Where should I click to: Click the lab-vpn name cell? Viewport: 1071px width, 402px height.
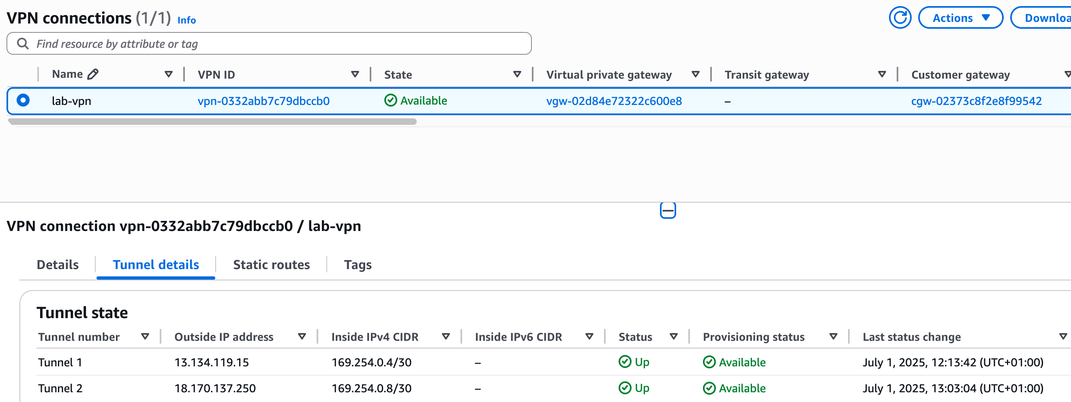click(71, 101)
